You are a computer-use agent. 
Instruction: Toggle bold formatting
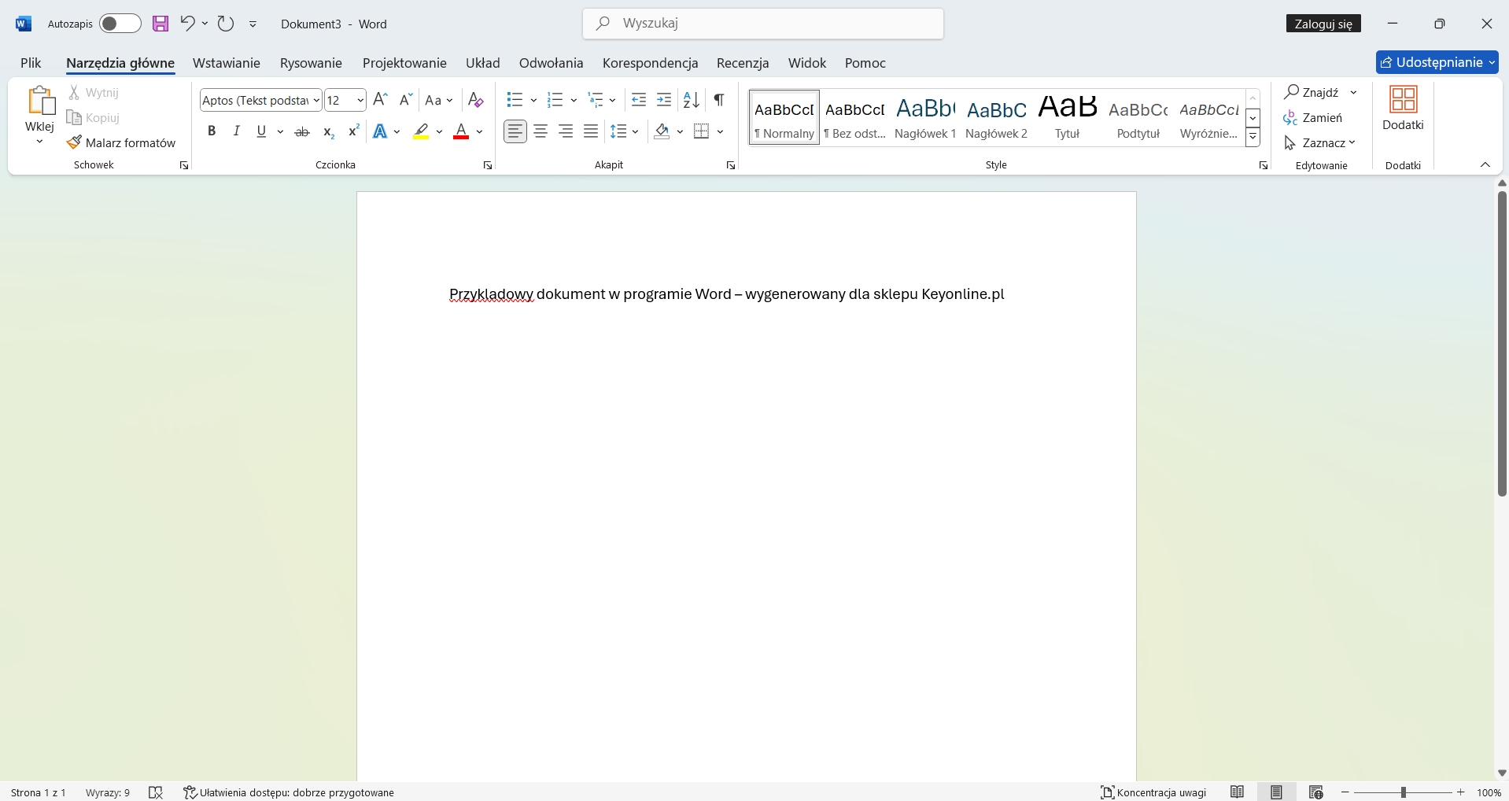[x=211, y=131]
